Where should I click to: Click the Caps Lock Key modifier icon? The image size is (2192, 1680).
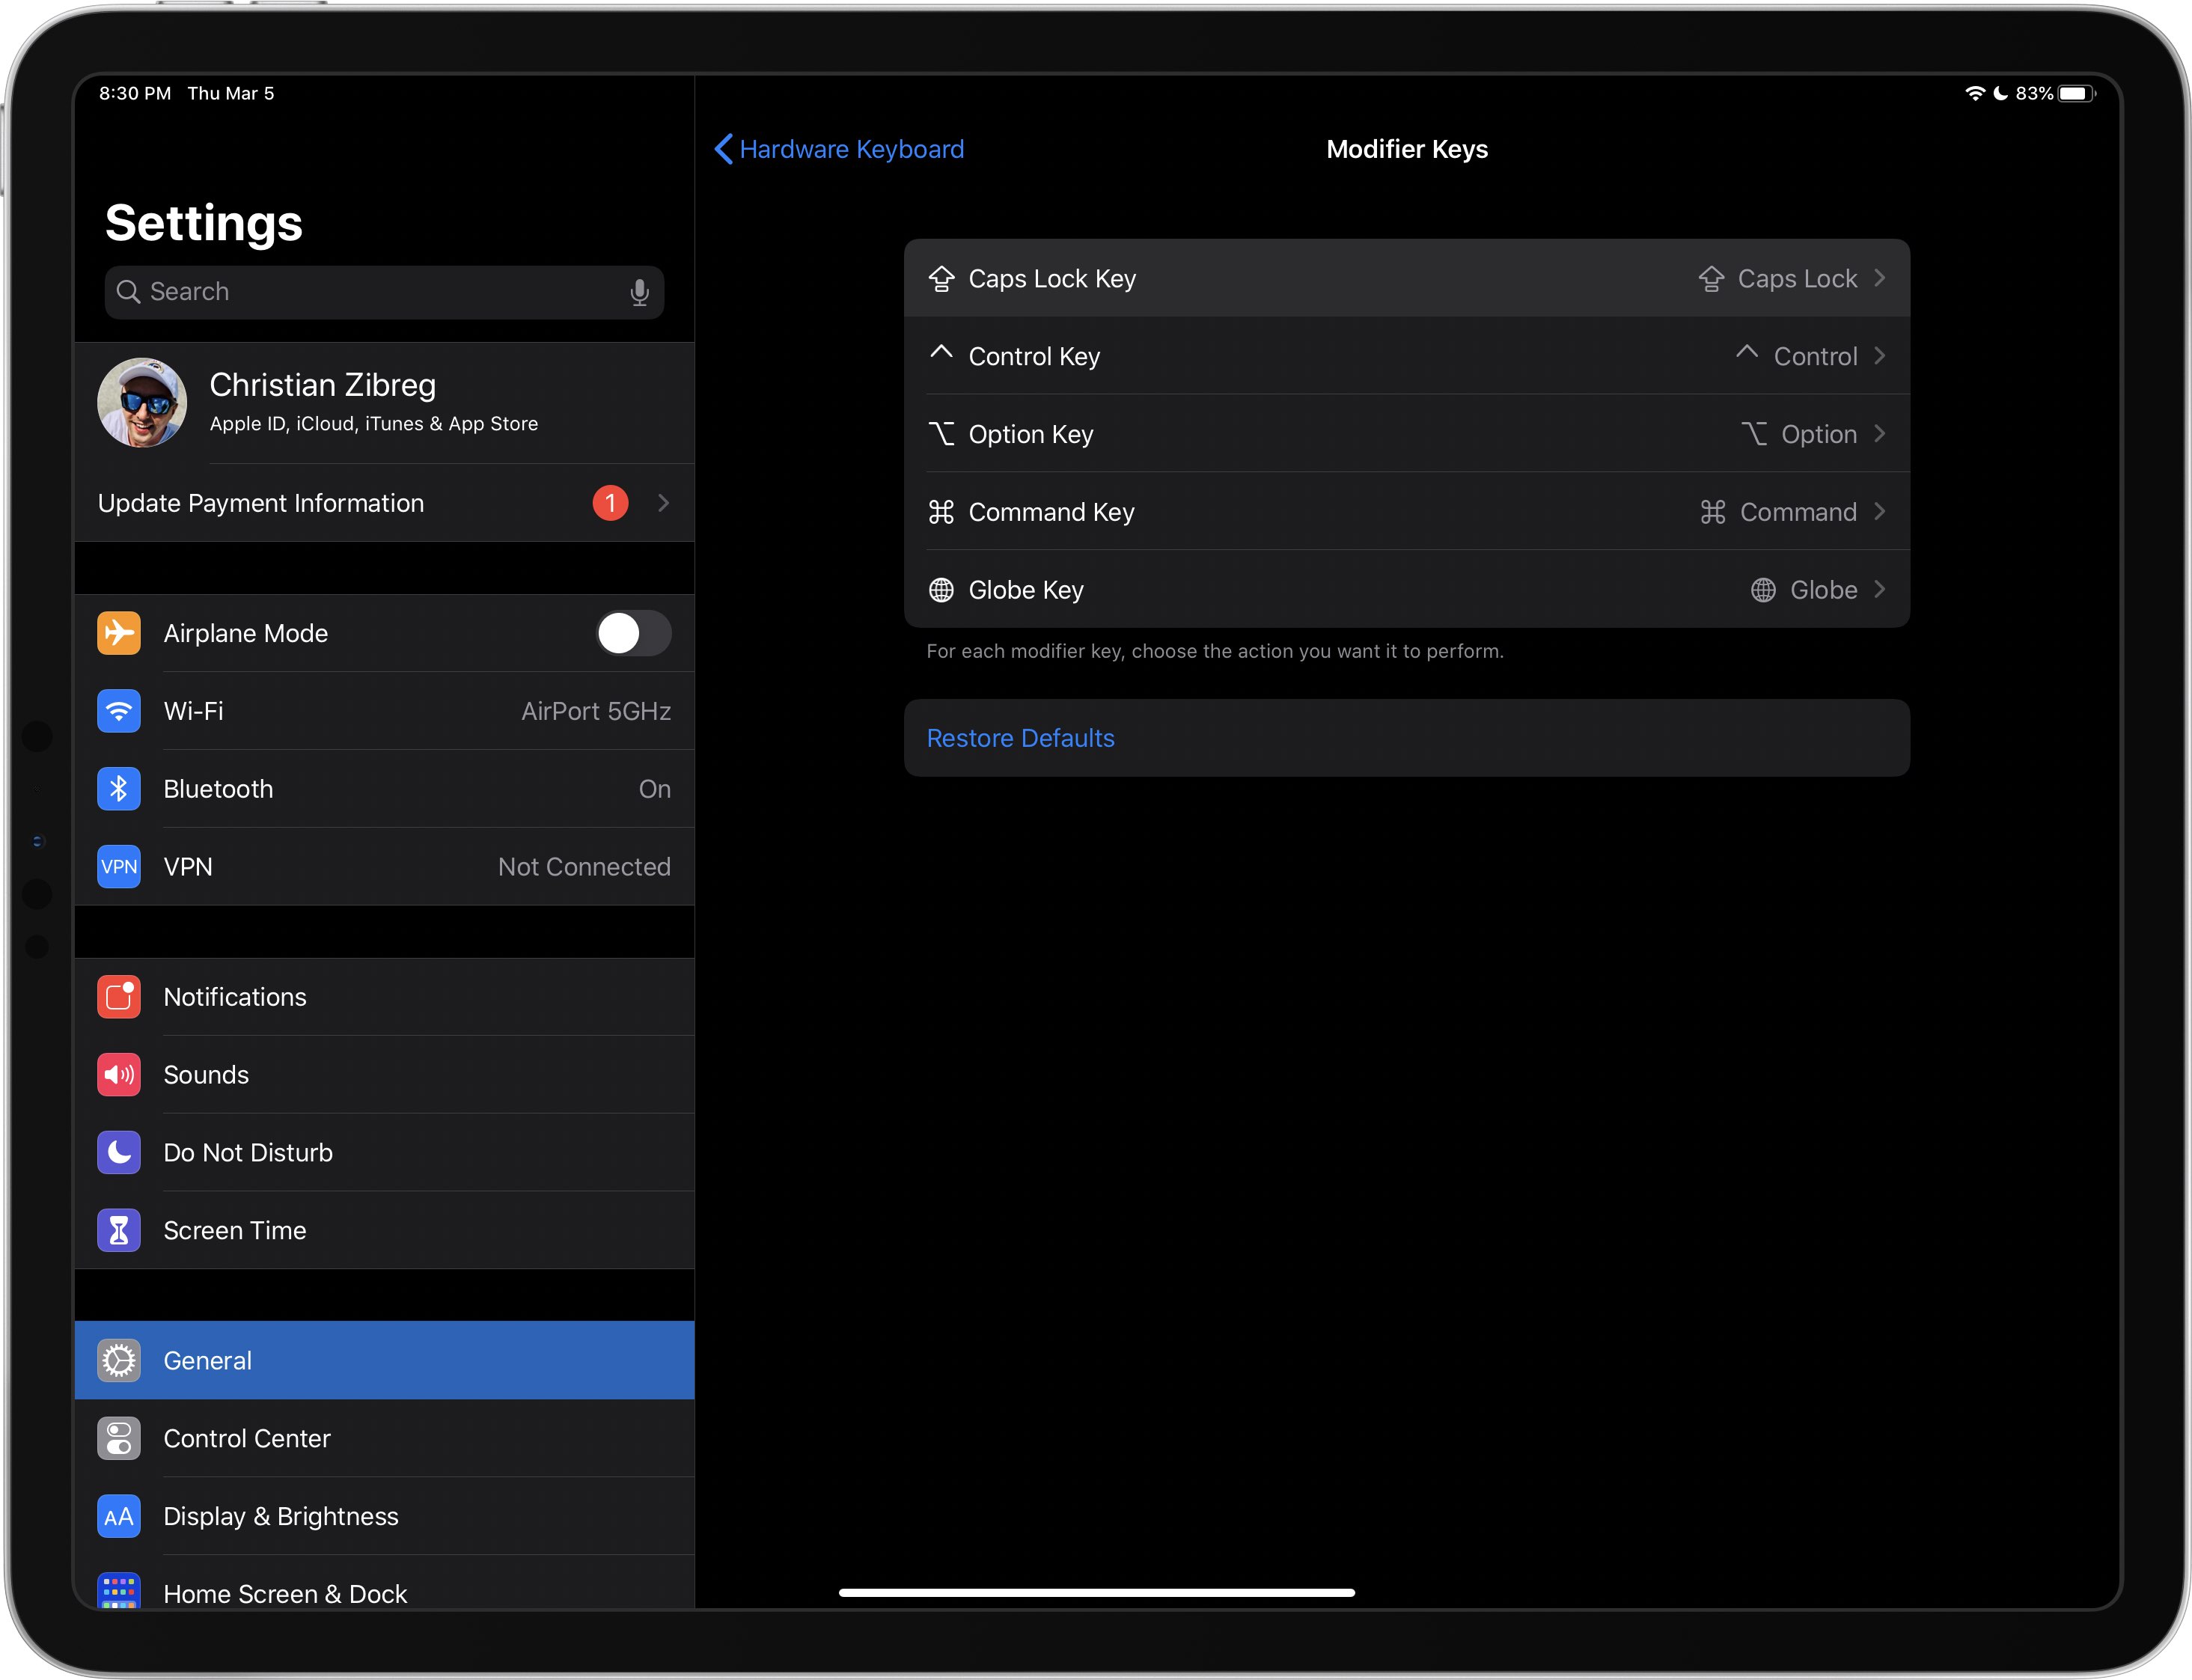coord(941,277)
